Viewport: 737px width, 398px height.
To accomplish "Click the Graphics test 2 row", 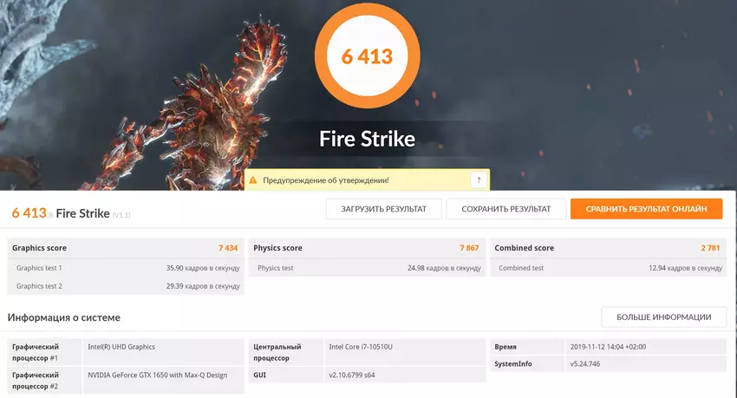I will (x=126, y=285).
